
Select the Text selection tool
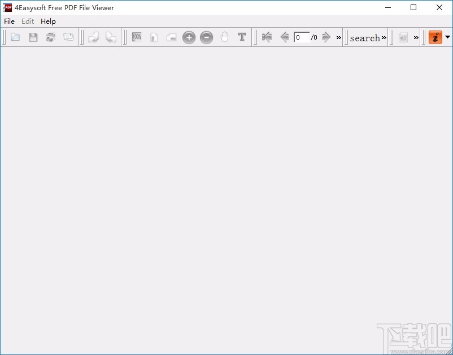(242, 37)
